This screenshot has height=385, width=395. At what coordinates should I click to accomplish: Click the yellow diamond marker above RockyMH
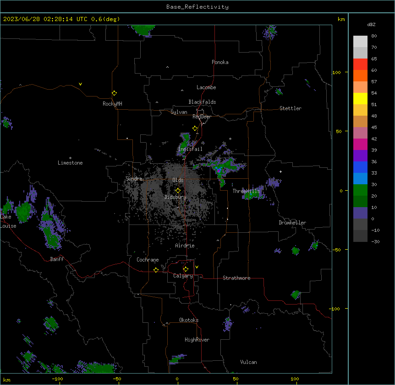(x=115, y=93)
